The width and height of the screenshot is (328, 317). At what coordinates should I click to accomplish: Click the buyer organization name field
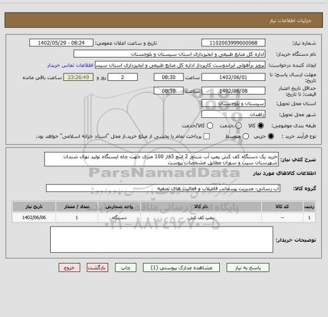170,54
